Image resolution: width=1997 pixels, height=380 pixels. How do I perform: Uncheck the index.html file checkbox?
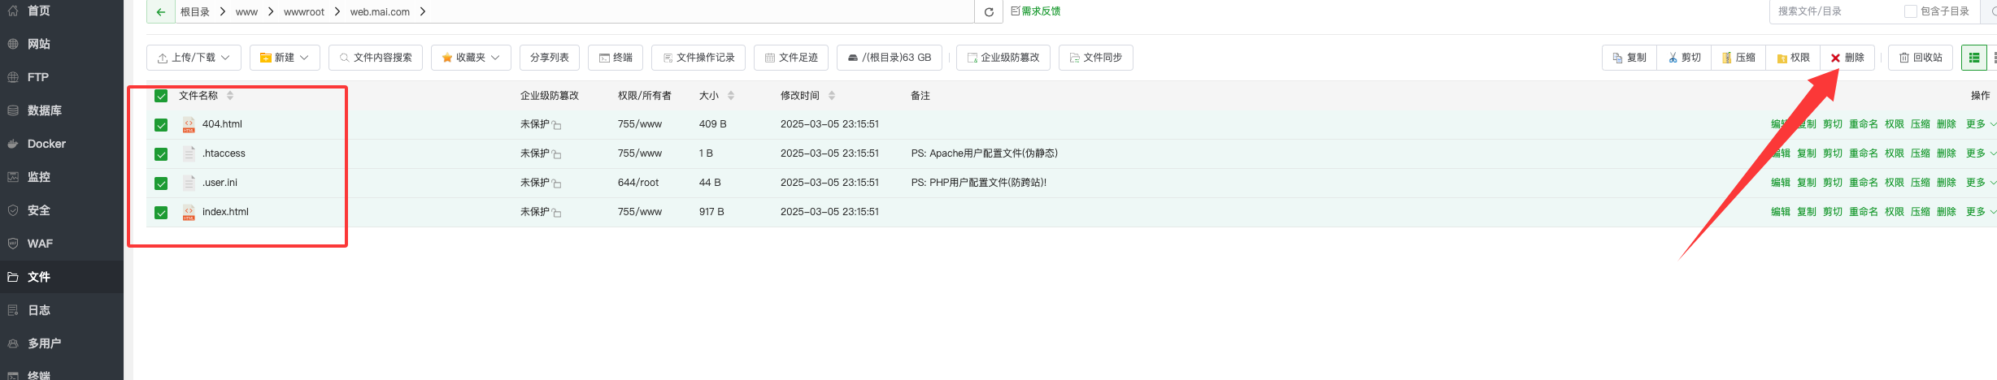161,213
